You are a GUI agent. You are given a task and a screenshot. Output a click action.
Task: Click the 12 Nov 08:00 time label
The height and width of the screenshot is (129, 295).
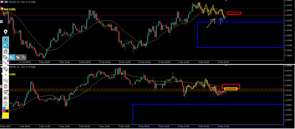[85, 62]
